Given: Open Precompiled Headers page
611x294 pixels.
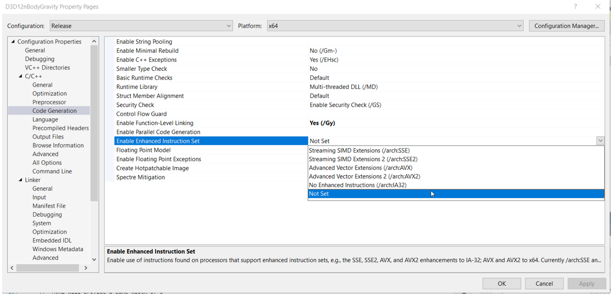Looking at the screenshot, I should point(61,128).
